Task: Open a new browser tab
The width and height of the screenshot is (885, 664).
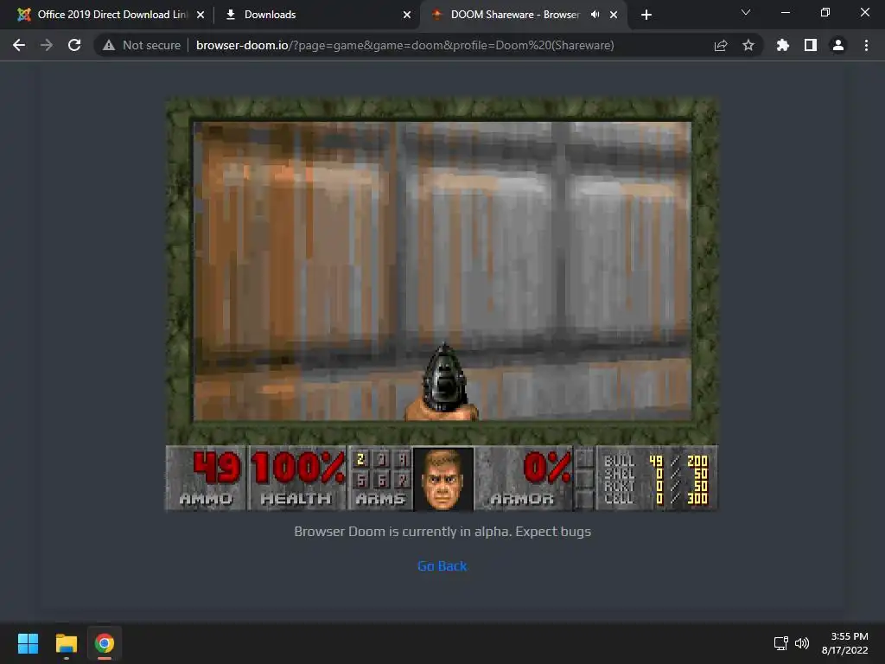Action: (646, 15)
